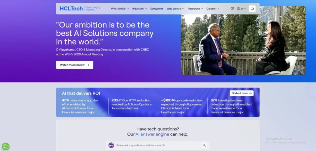Click the arrow on Find out more
Screen dimensions: 316x151
coord(250,93)
